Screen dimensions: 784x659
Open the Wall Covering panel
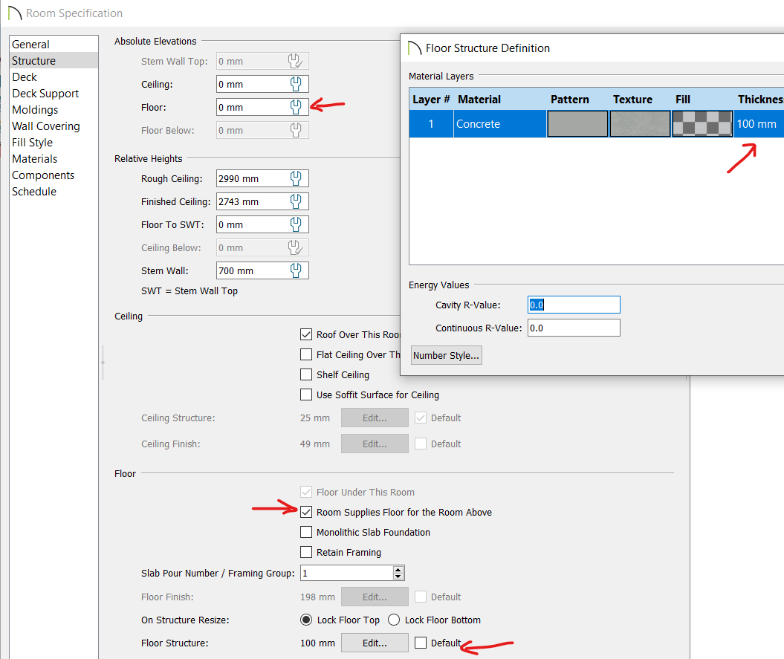[x=54, y=126]
